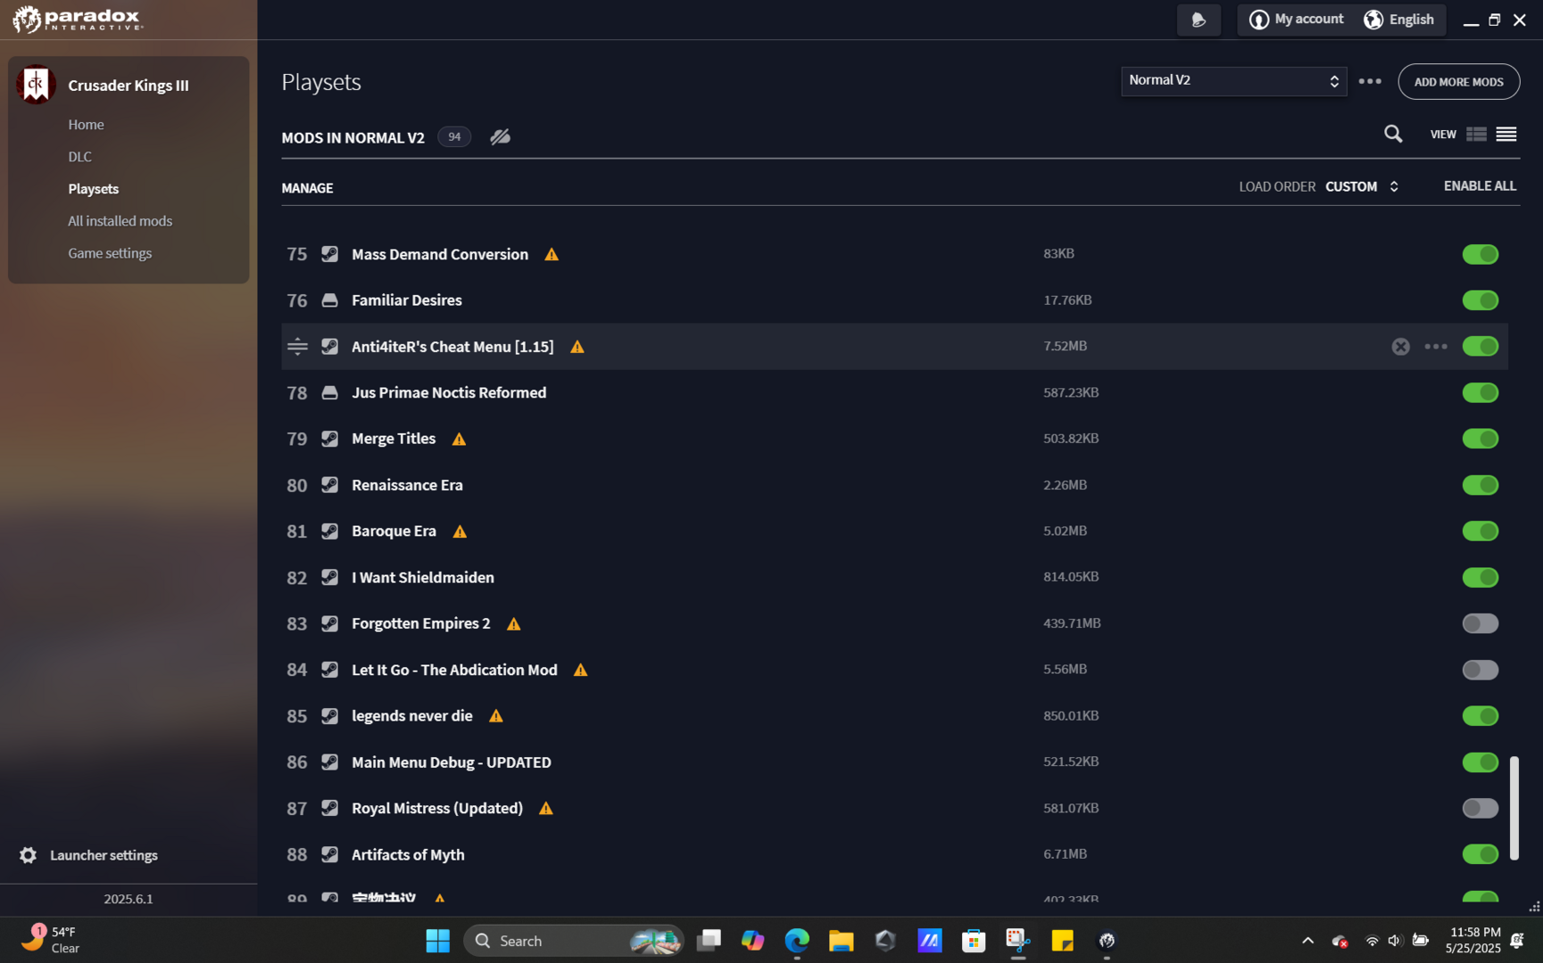1543x963 pixels.
Task: Click warning icon beside Mass Demand Conversion
Action: (552, 254)
